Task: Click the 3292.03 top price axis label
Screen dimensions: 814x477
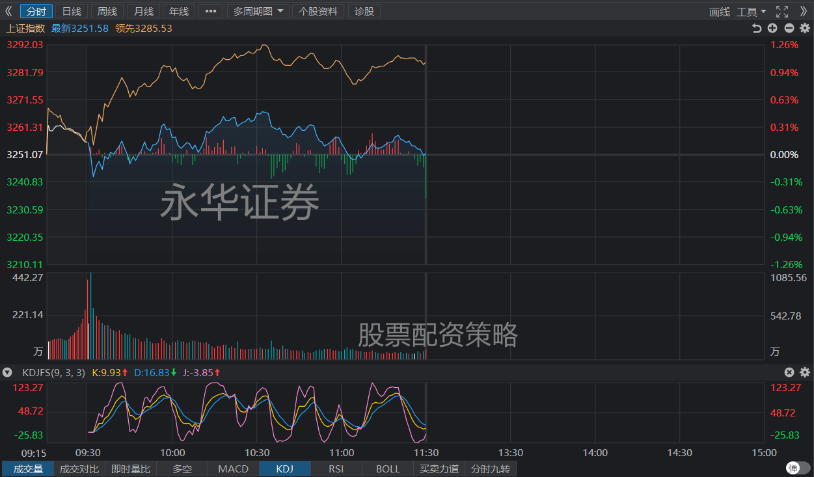Action: coord(25,45)
